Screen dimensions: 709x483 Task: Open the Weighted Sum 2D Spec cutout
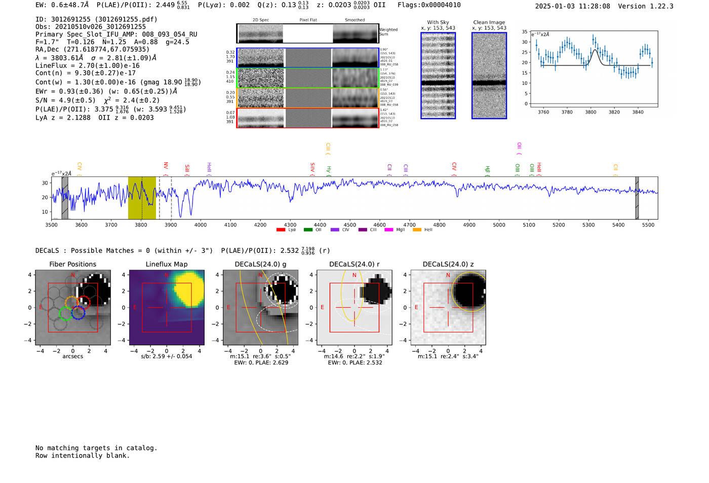[x=260, y=33]
